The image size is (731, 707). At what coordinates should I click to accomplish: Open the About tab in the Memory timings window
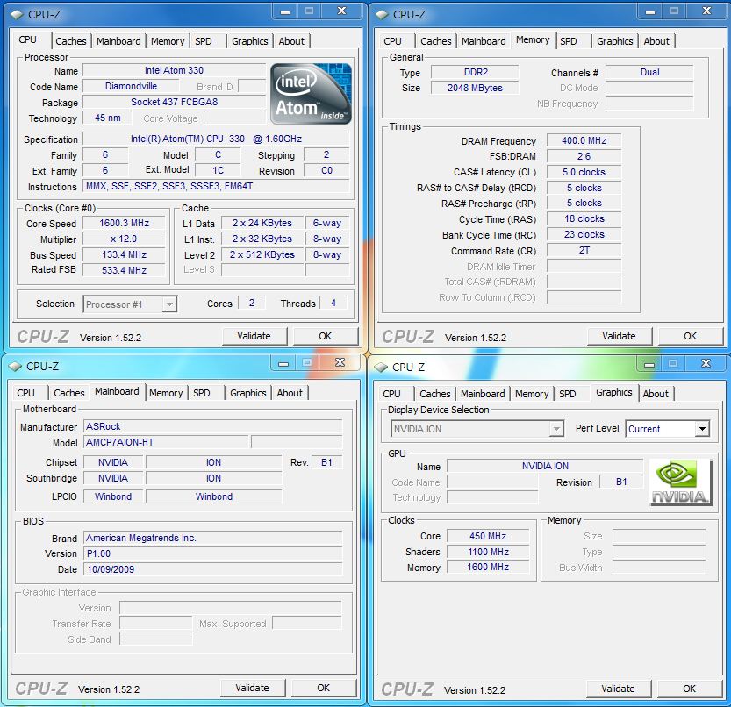pyautogui.click(x=656, y=41)
